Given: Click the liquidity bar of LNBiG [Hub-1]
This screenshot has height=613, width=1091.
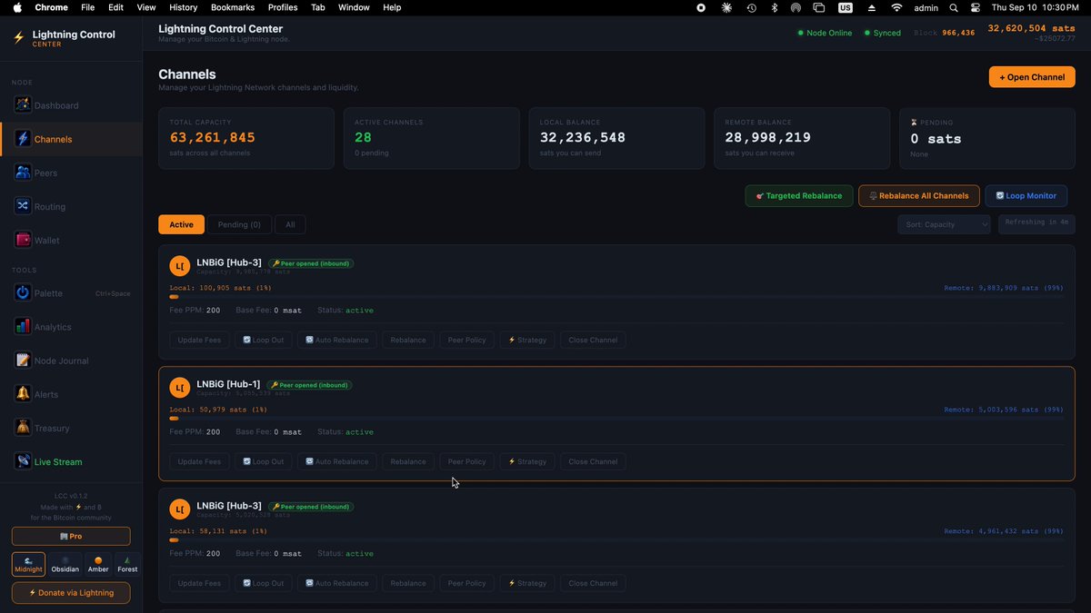Looking at the screenshot, I should pos(616,419).
